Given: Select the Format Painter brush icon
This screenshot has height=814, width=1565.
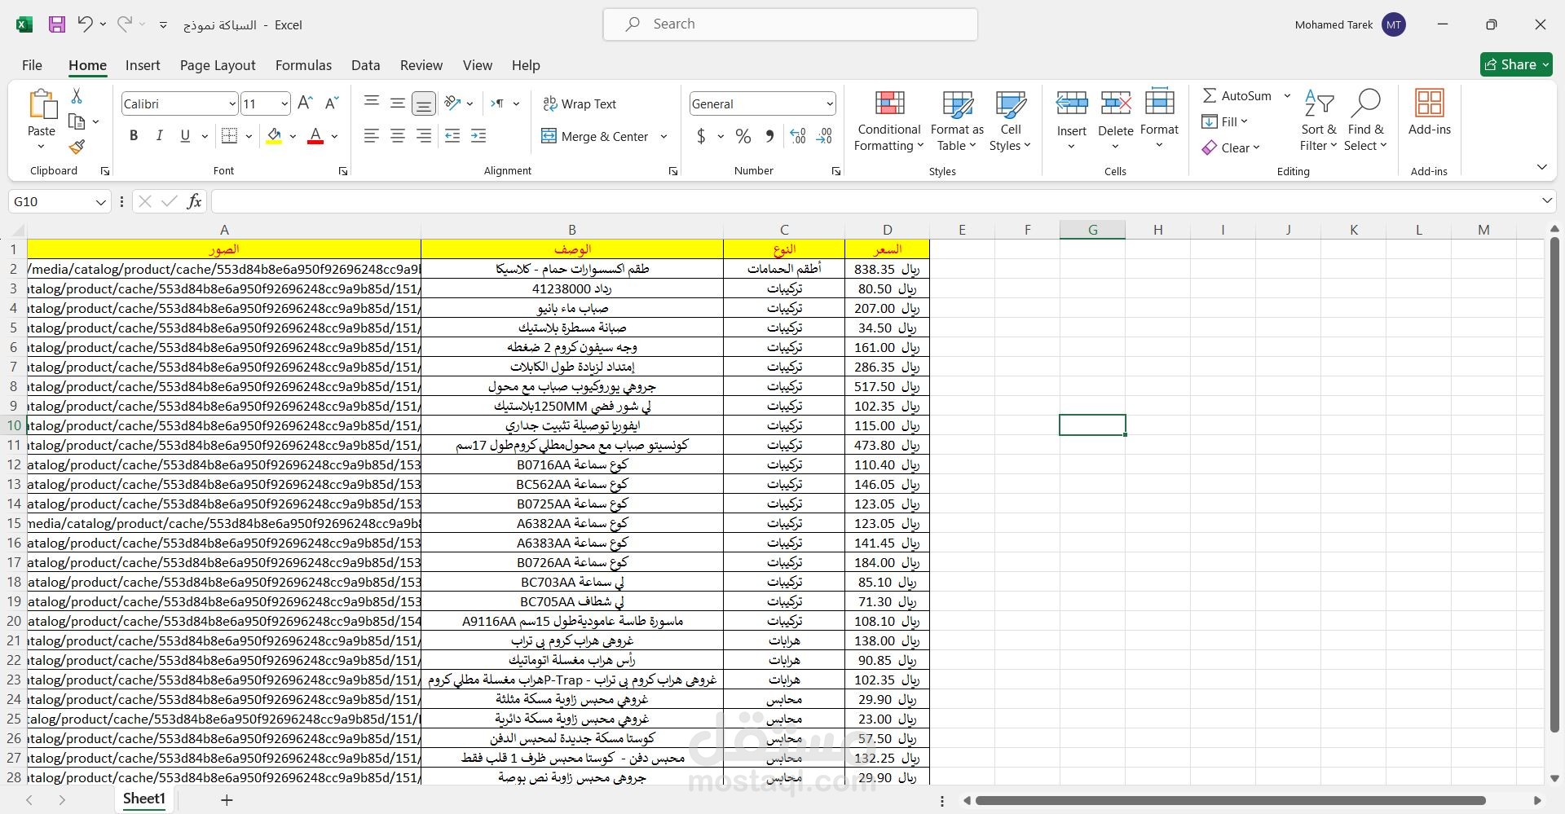Looking at the screenshot, I should pyautogui.click(x=77, y=147).
